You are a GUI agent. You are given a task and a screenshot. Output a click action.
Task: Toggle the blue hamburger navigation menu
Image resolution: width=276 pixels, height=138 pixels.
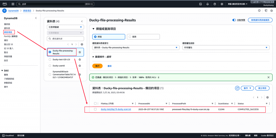[4, 11]
